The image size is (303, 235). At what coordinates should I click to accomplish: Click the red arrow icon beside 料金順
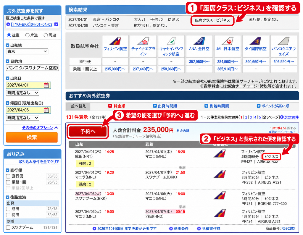[110, 106]
